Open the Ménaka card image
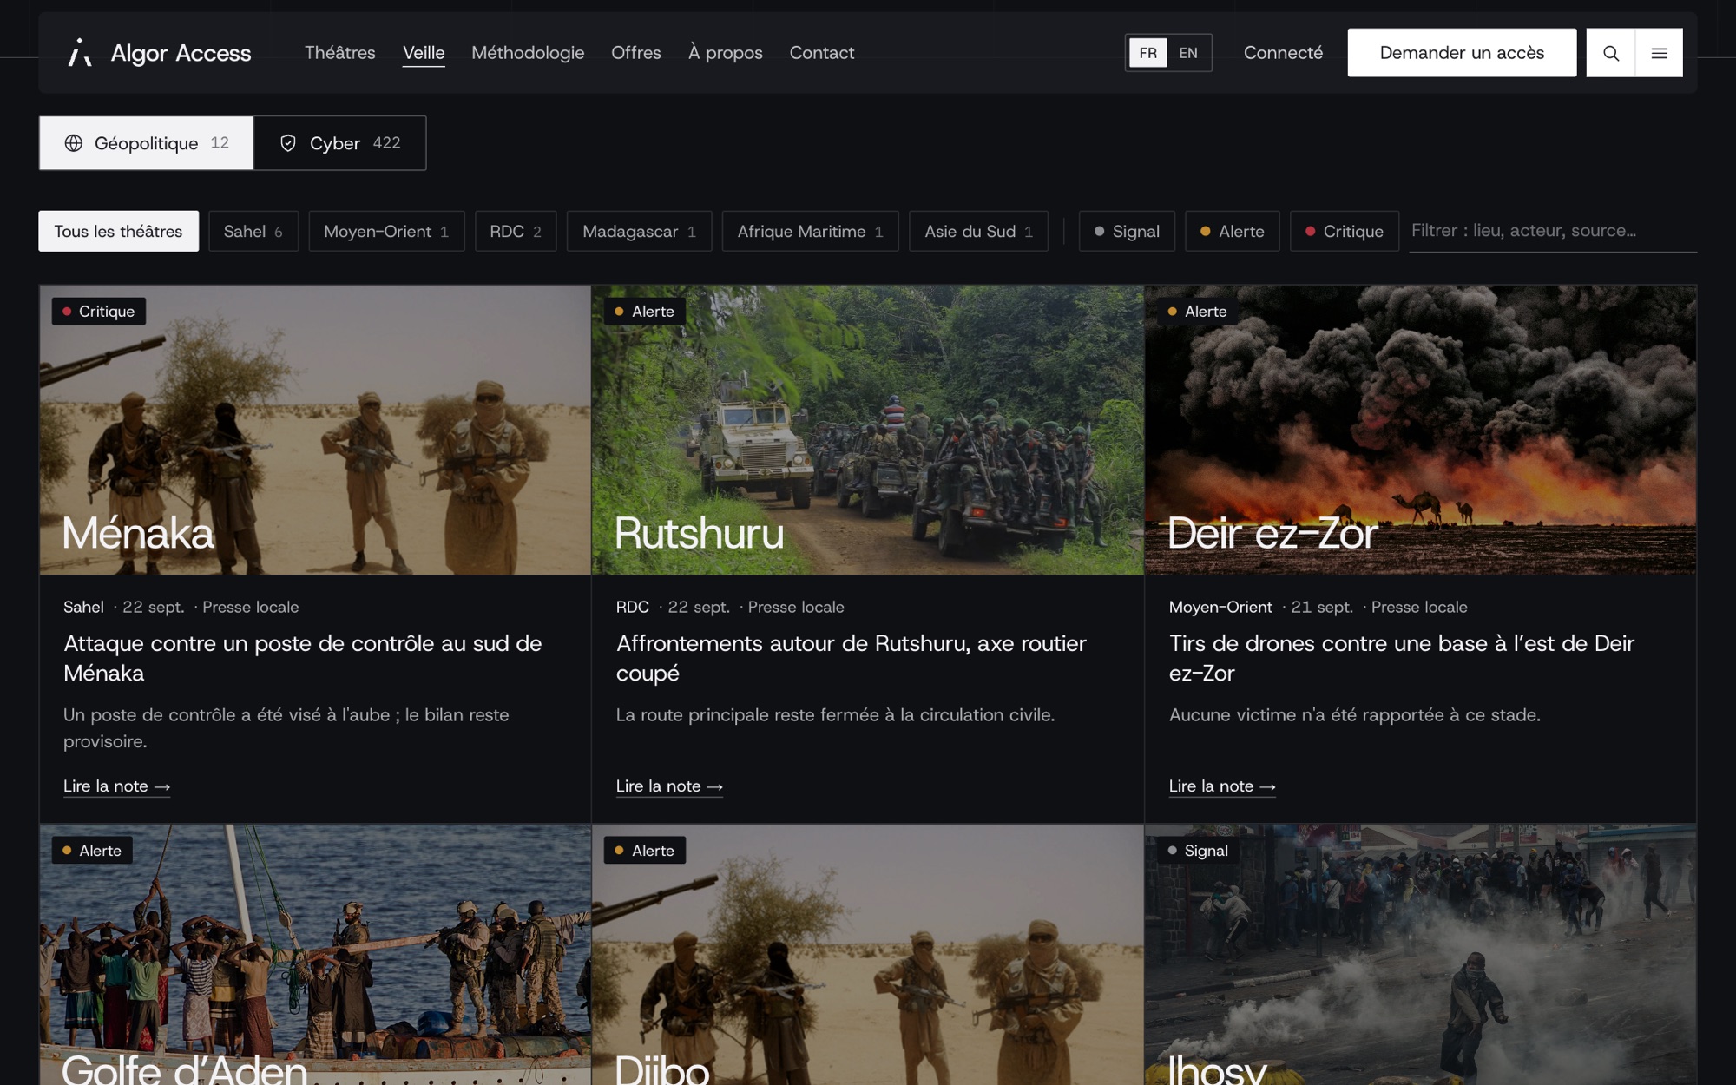The width and height of the screenshot is (1736, 1085). tap(315, 430)
